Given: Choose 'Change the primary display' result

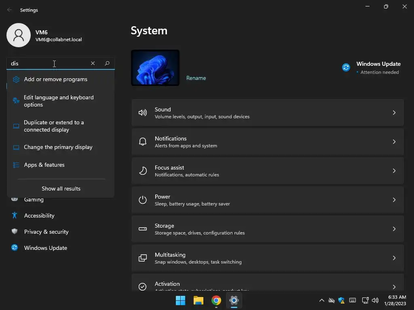Looking at the screenshot, I should coord(61,147).
